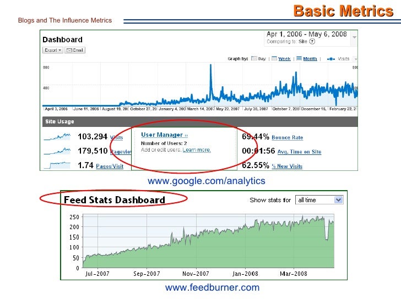
Task: Open the Show stats for dropdown
Action: (319, 200)
